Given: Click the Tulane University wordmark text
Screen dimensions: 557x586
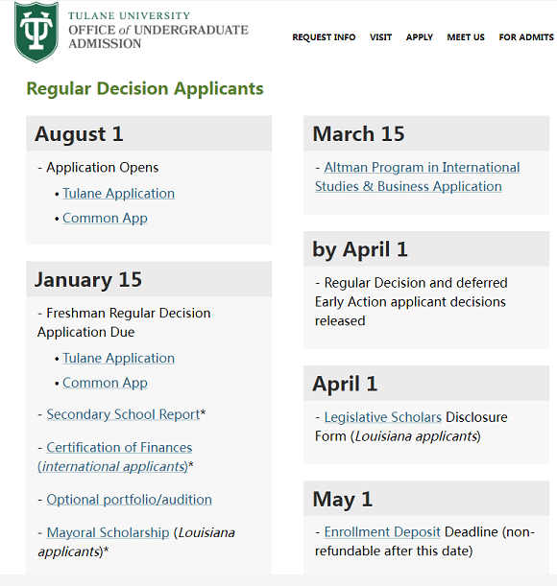Looking at the screenshot, I should click(x=129, y=15).
